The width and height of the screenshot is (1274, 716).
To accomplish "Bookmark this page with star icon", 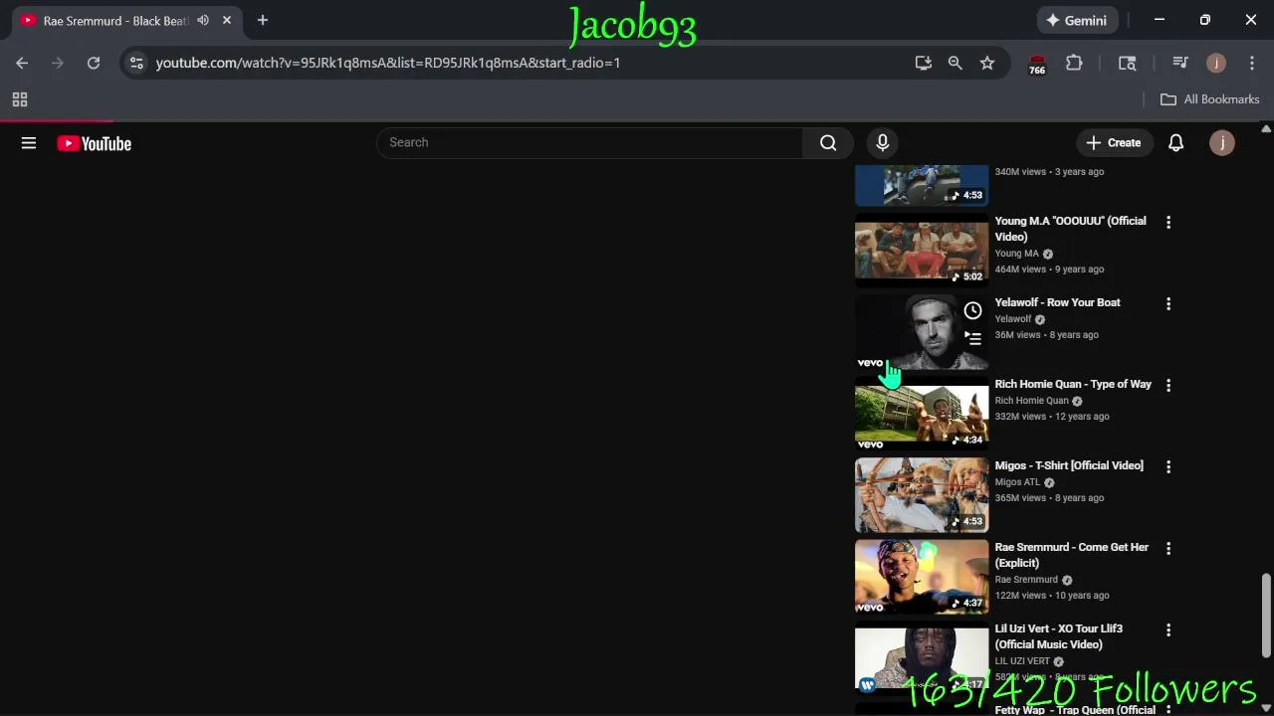I will click(x=987, y=63).
